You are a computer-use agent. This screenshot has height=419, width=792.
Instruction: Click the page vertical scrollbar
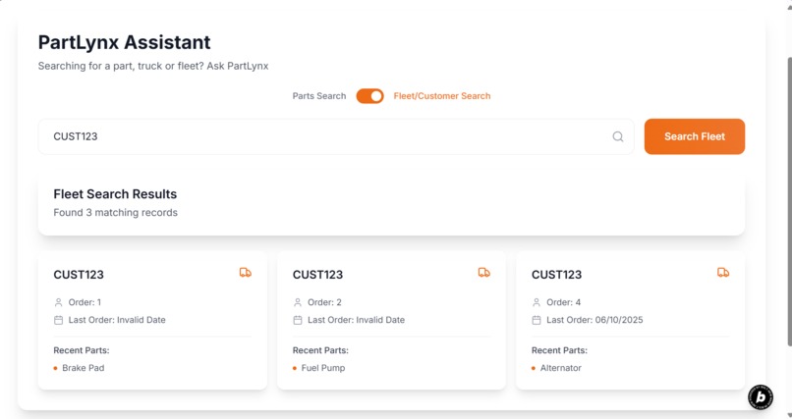point(789,202)
